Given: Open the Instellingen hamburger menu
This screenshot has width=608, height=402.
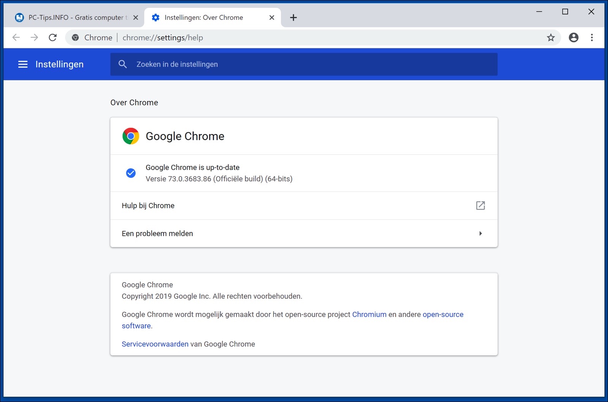Looking at the screenshot, I should [x=23, y=64].
